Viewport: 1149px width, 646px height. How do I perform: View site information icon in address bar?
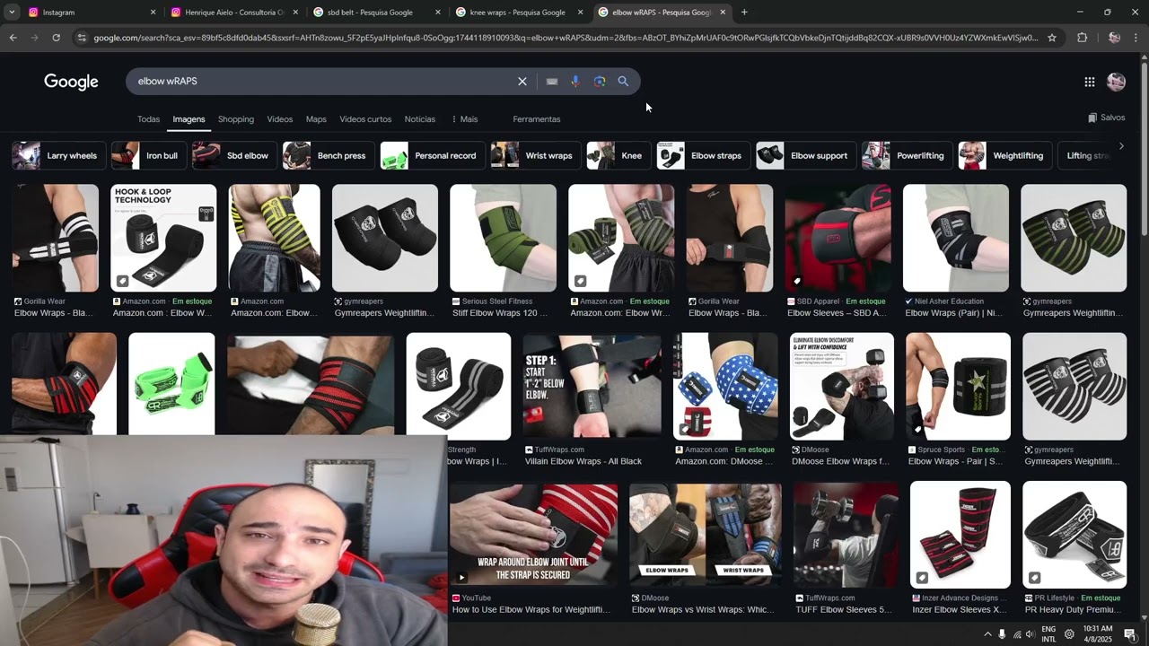82,38
